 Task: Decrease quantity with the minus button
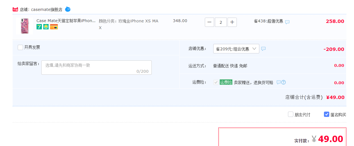tap(210, 22)
